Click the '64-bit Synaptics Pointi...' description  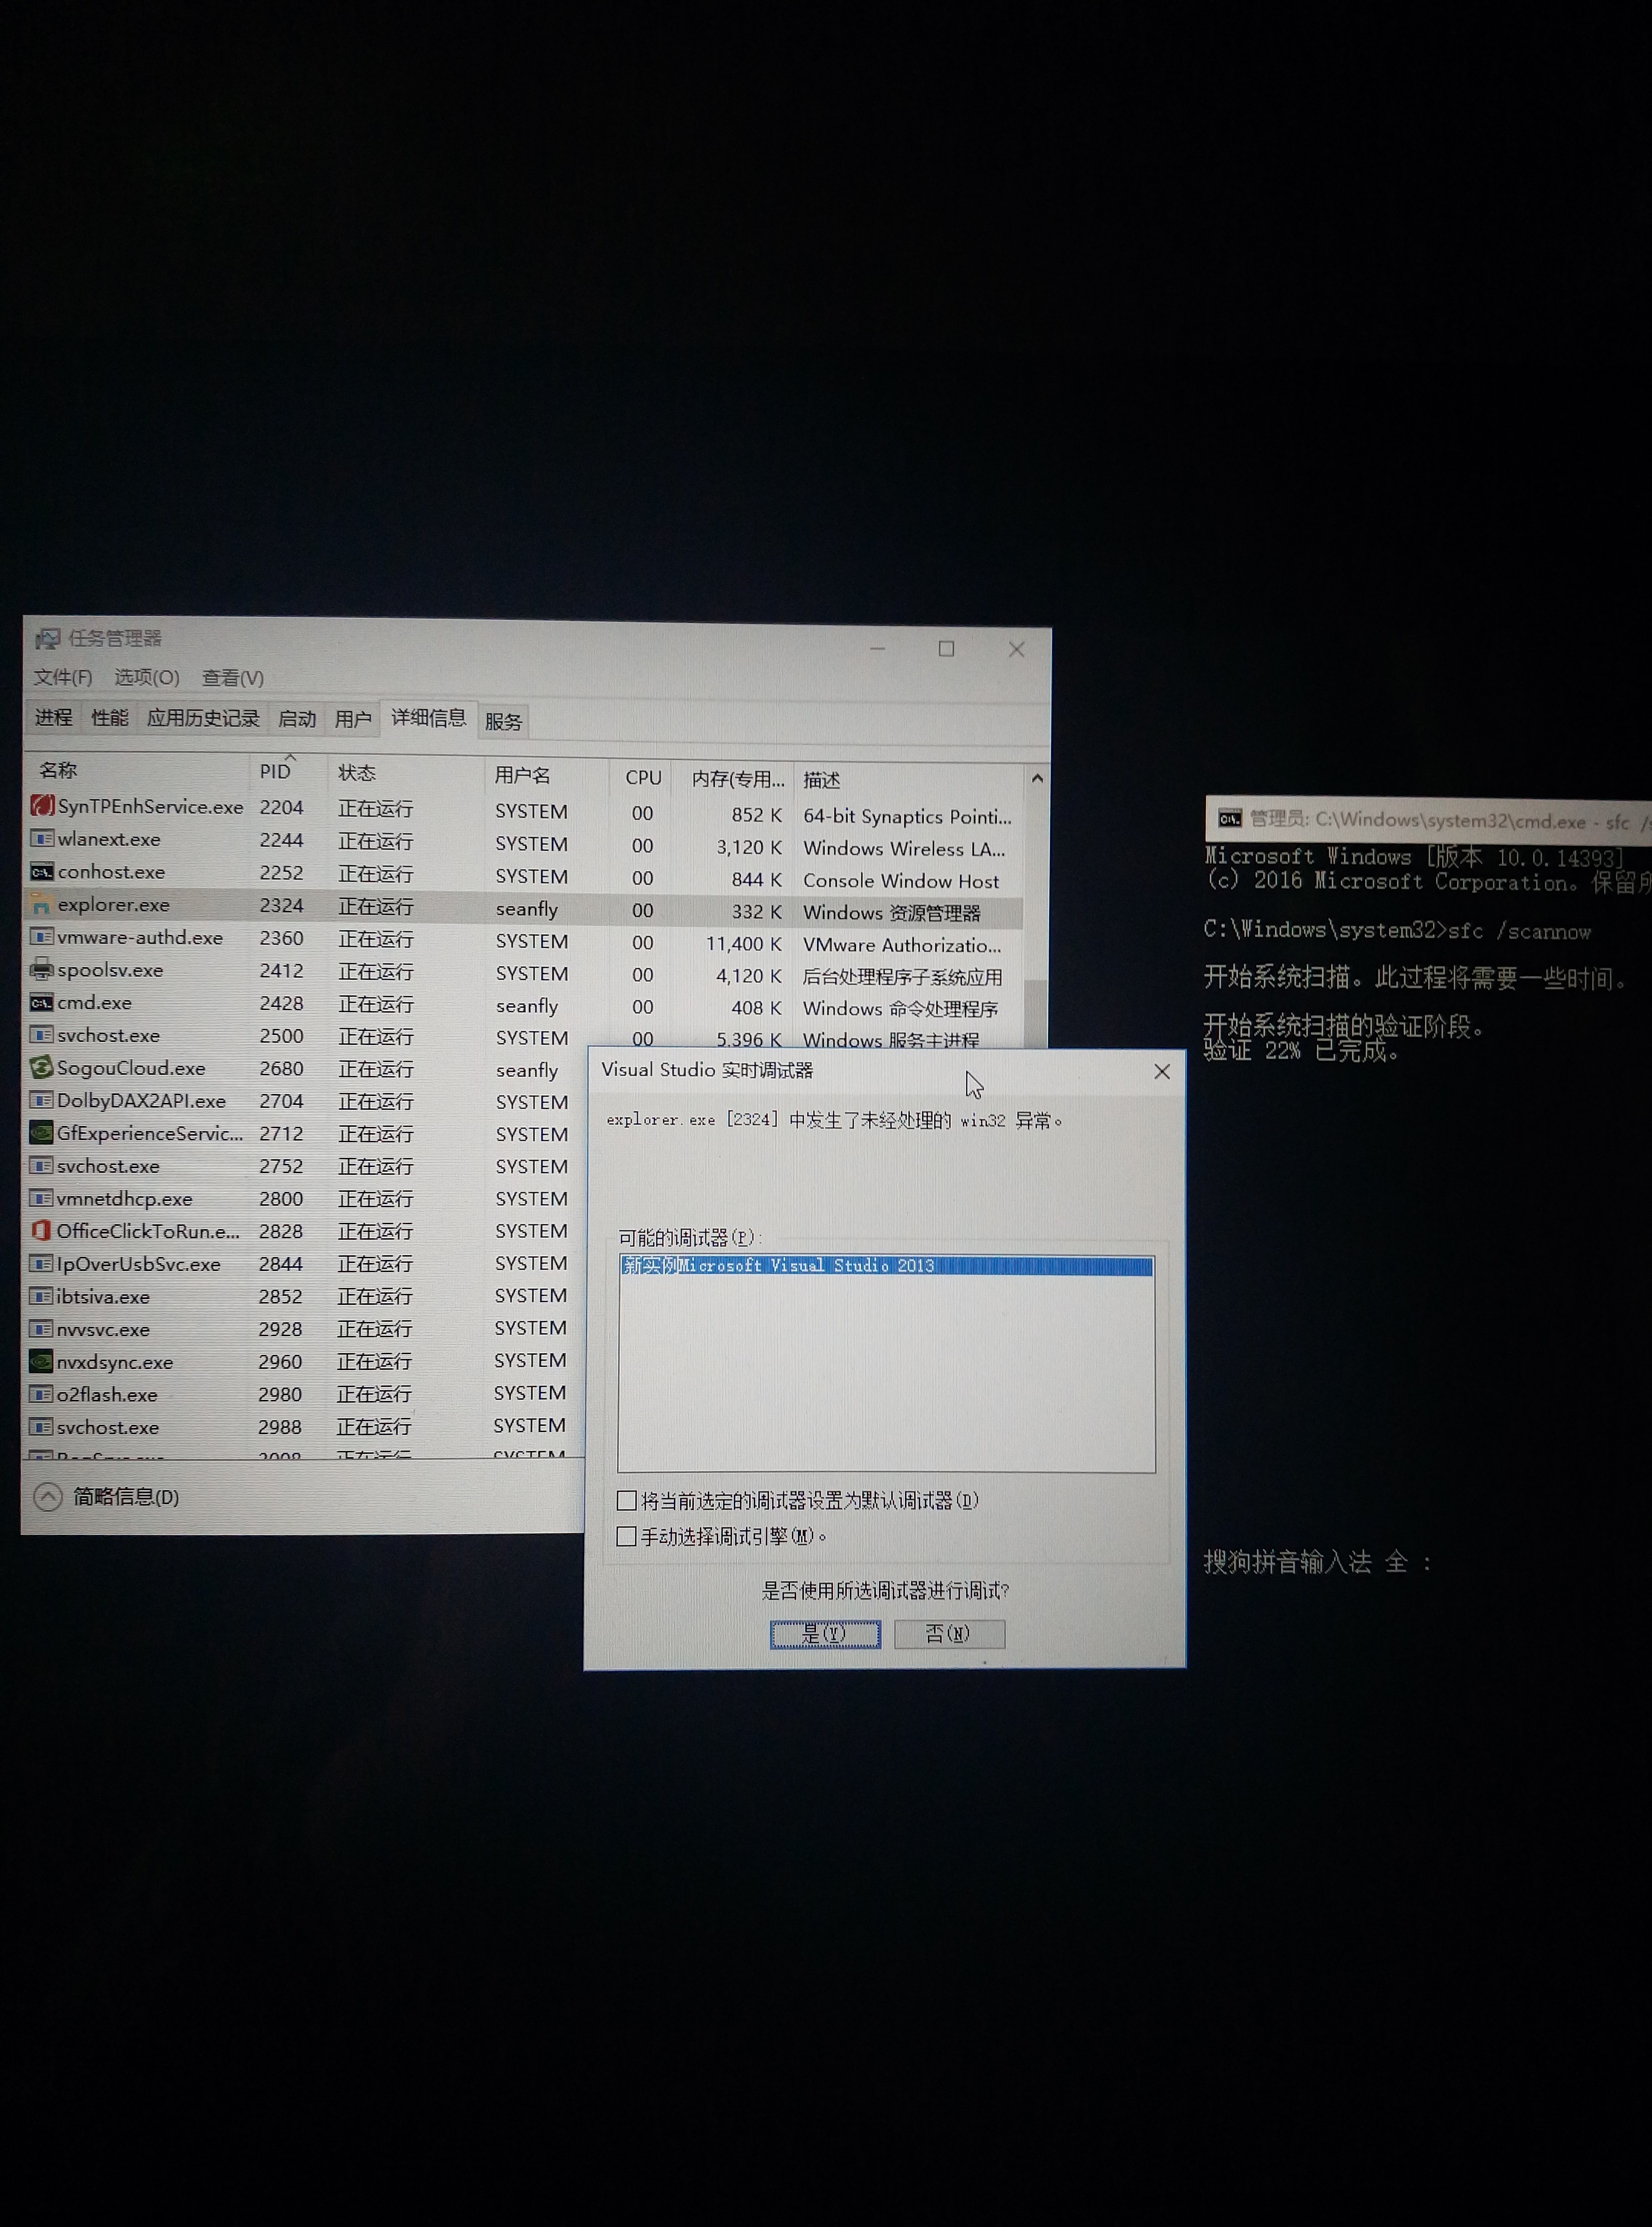point(907,816)
